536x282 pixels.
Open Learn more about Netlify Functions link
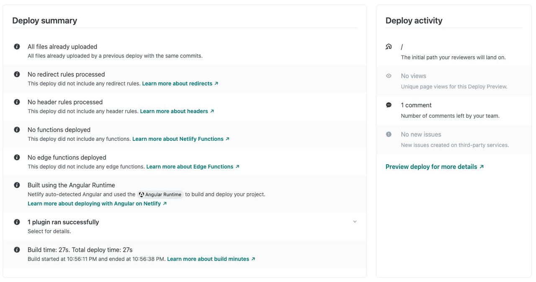(181, 139)
